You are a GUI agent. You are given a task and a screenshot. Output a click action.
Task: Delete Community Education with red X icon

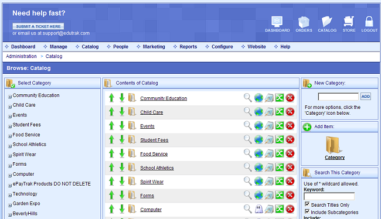[290, 98]
